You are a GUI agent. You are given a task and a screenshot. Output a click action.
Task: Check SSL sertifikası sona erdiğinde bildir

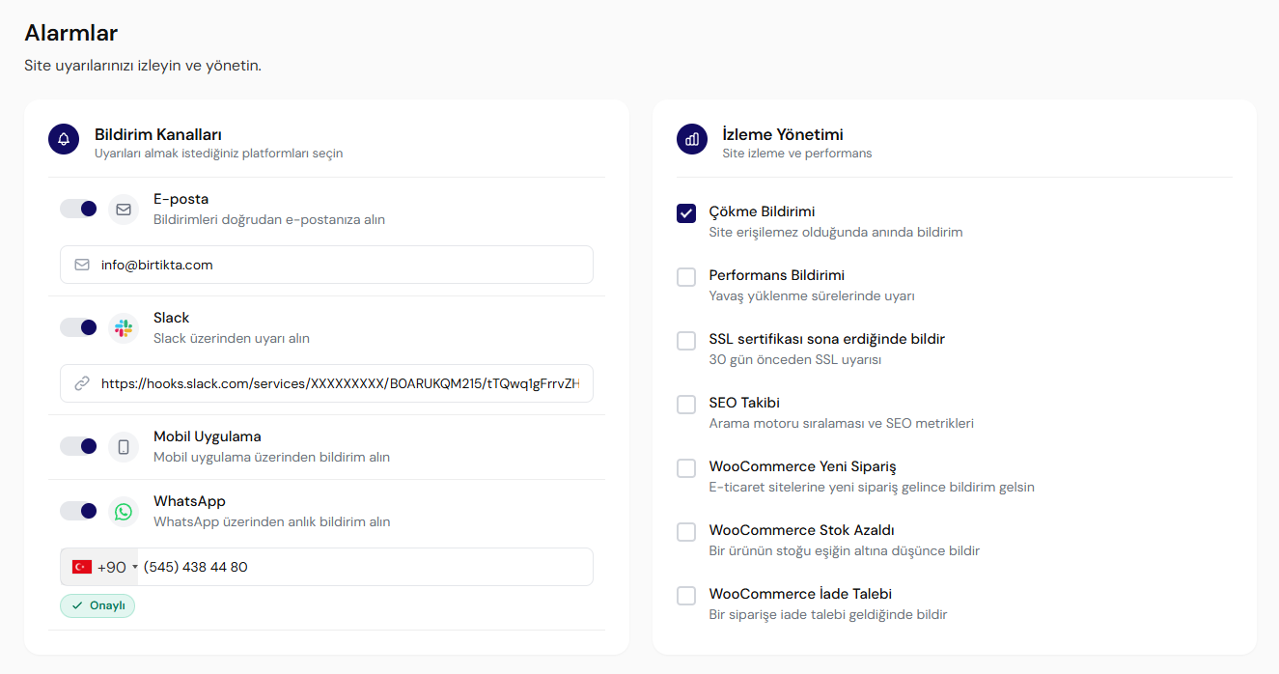[x=686, y=341]
